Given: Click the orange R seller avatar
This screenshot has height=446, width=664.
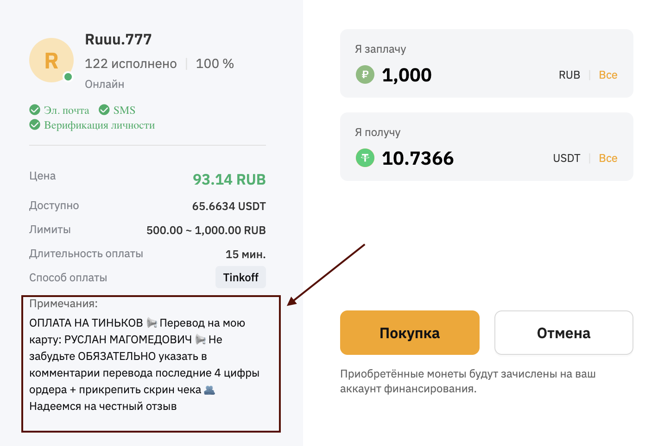Looking at the screenshot, I should (51, 60).
